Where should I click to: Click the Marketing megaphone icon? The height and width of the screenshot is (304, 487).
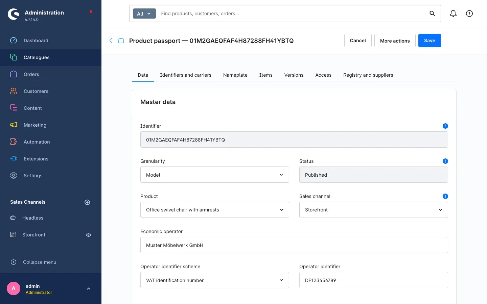(14, 125)
